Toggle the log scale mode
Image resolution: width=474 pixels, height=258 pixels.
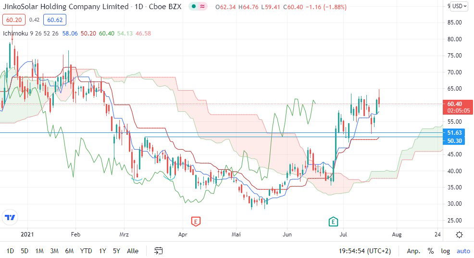(445, 251)
